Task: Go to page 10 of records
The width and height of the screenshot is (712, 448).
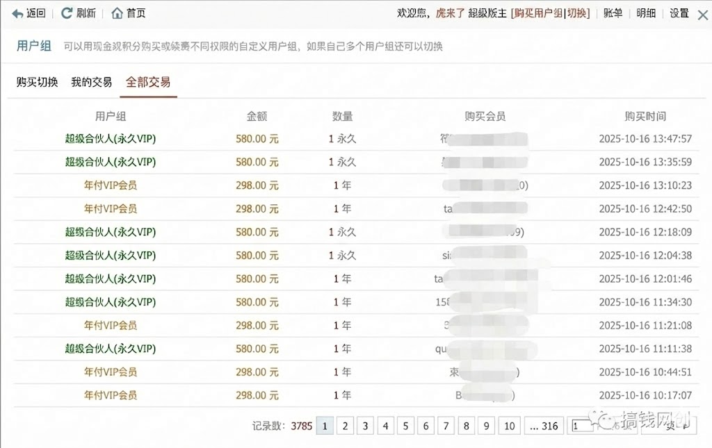Action: pos(509,426)
